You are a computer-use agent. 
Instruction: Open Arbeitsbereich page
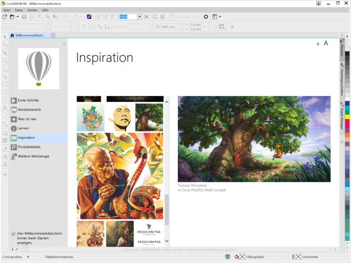[x=39, y=110]
